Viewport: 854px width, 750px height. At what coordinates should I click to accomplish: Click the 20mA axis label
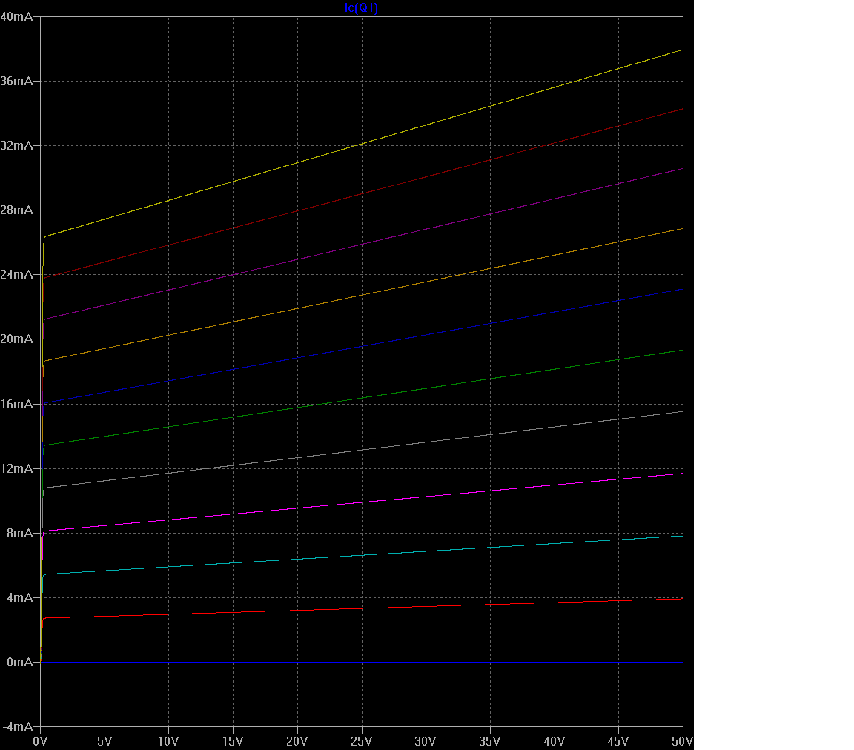click(x=16, y=339)
